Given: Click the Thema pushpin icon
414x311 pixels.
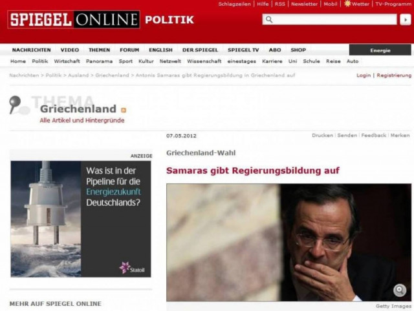Looking at the screenshot, I should [15, 105].
